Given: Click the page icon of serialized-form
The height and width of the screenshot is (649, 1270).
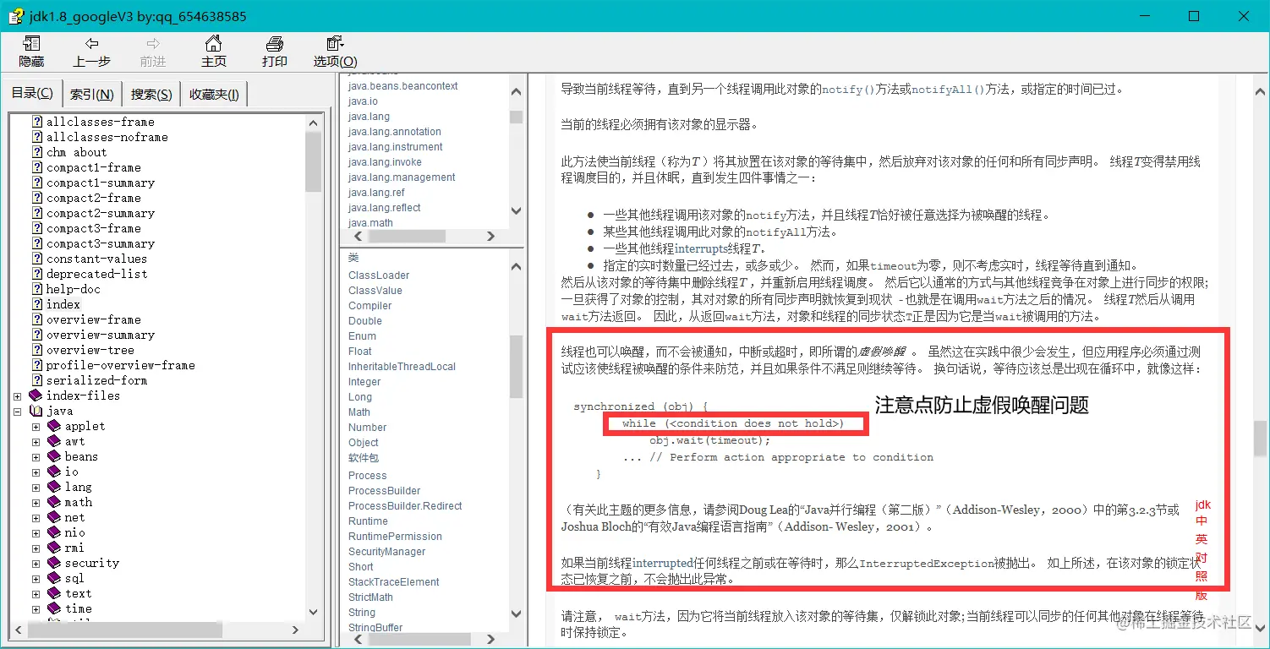Looking at the screenshot, I should (x=37, y=380).
